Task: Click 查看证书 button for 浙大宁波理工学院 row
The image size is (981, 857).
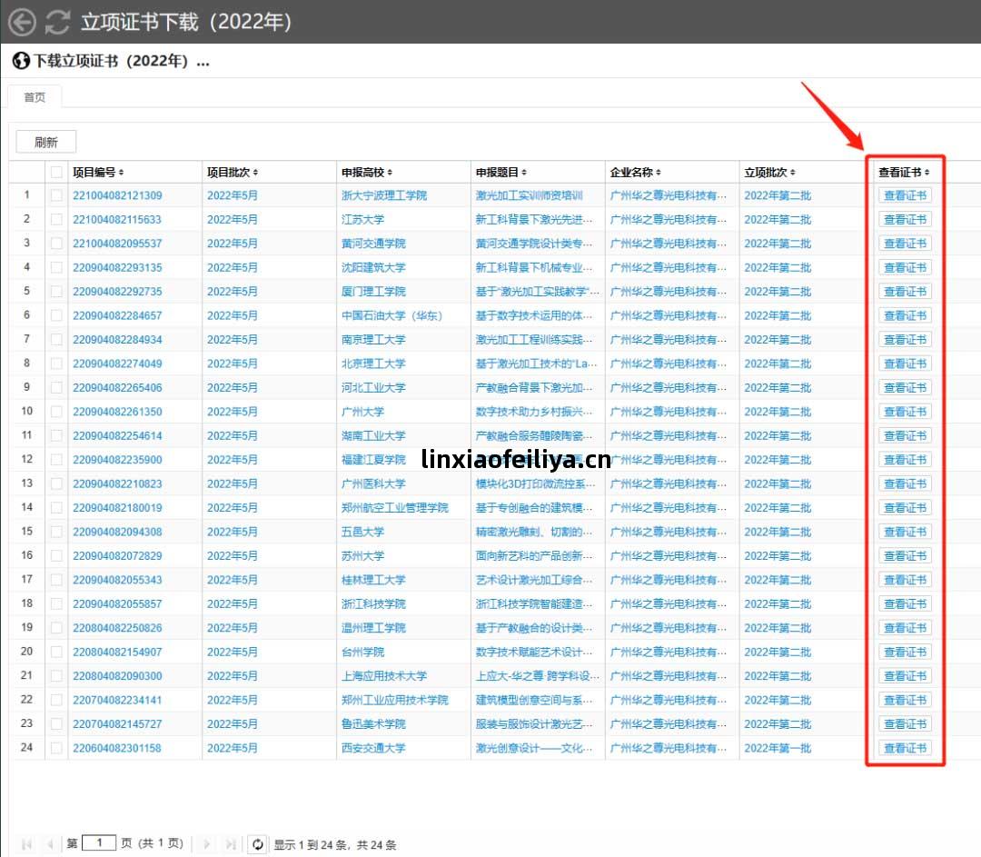Action: click(905, 195)
